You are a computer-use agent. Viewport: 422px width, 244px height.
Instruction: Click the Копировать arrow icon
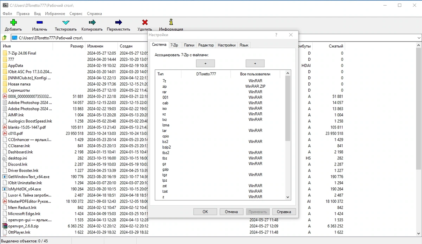pos(92,23)
